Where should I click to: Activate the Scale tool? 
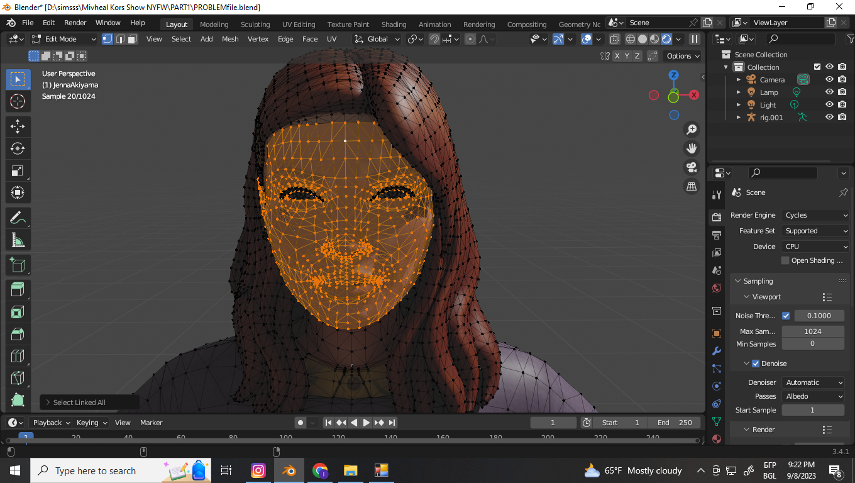tap(18, 170)
